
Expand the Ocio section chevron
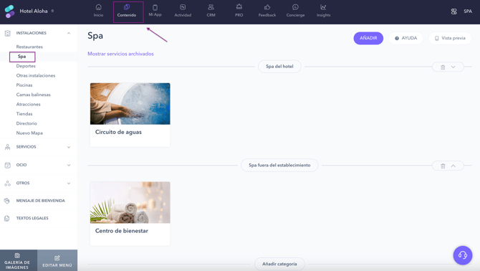[x=69, y=165]
